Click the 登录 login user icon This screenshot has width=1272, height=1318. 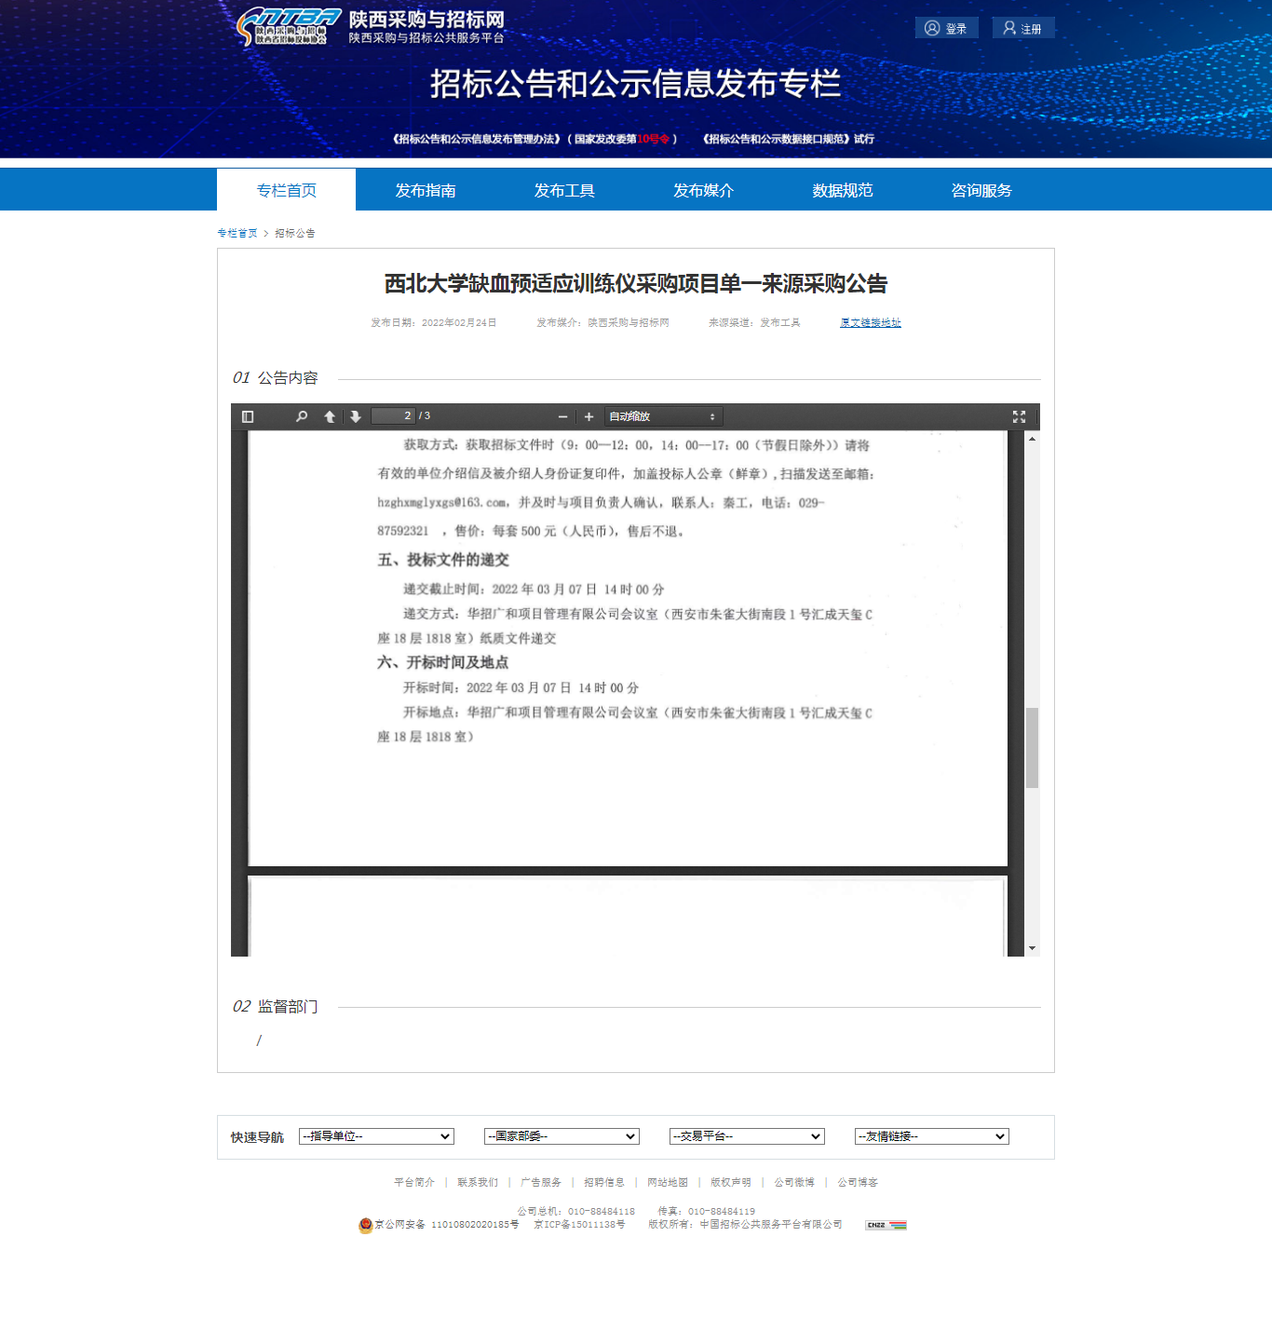pos(932,28)
